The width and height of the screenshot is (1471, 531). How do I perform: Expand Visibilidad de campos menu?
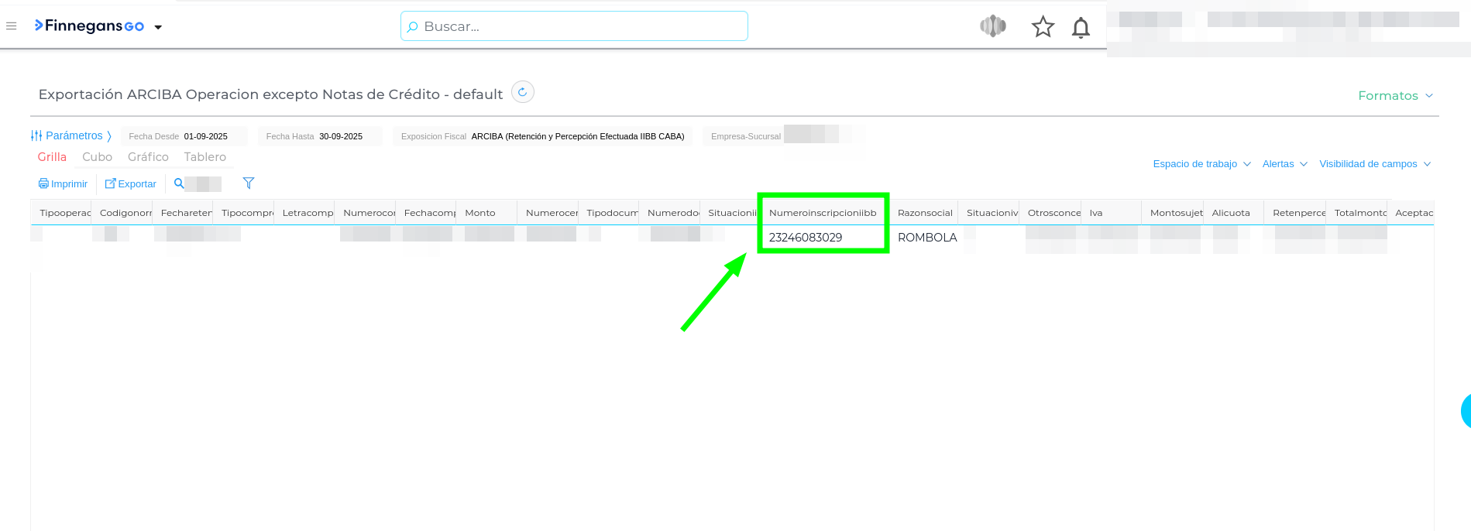click(1374, 164)
